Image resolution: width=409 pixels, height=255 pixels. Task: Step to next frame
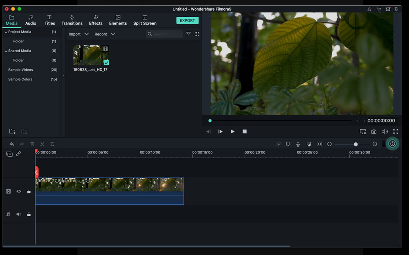coord(220,131)
